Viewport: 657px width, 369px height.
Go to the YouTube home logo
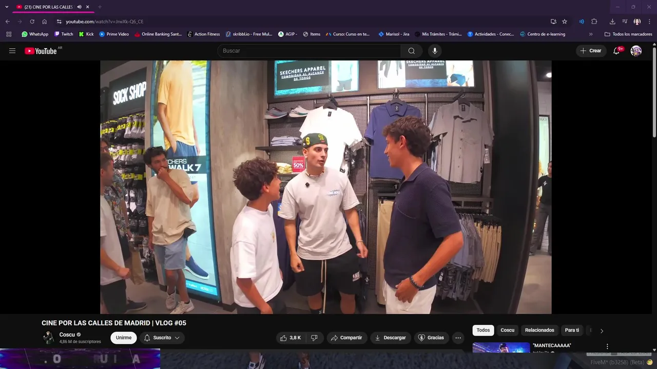pyautogui.click(x=41, y=51)
